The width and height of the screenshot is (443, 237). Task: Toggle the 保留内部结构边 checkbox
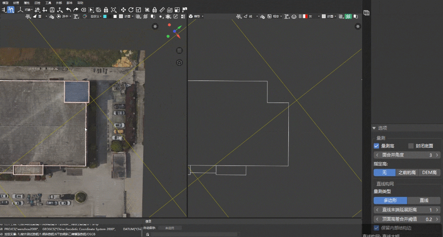(x=377, y=228)
